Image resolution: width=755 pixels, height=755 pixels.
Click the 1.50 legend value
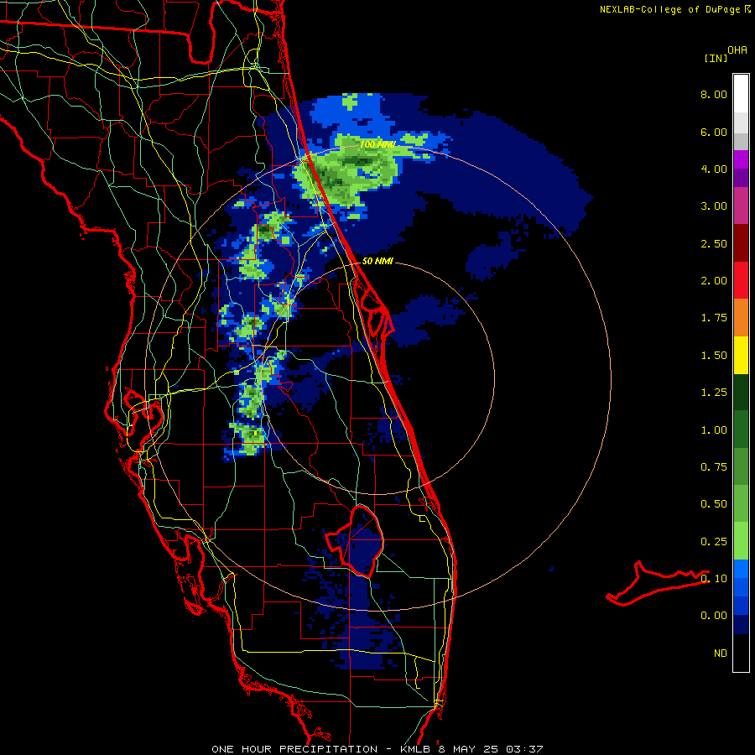pos(714,356)
